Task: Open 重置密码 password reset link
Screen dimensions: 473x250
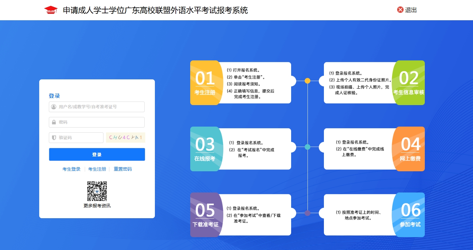Action: point(122,169)
